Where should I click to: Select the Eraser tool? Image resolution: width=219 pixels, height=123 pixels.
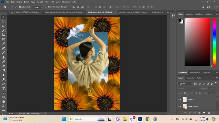coord(3,66)
